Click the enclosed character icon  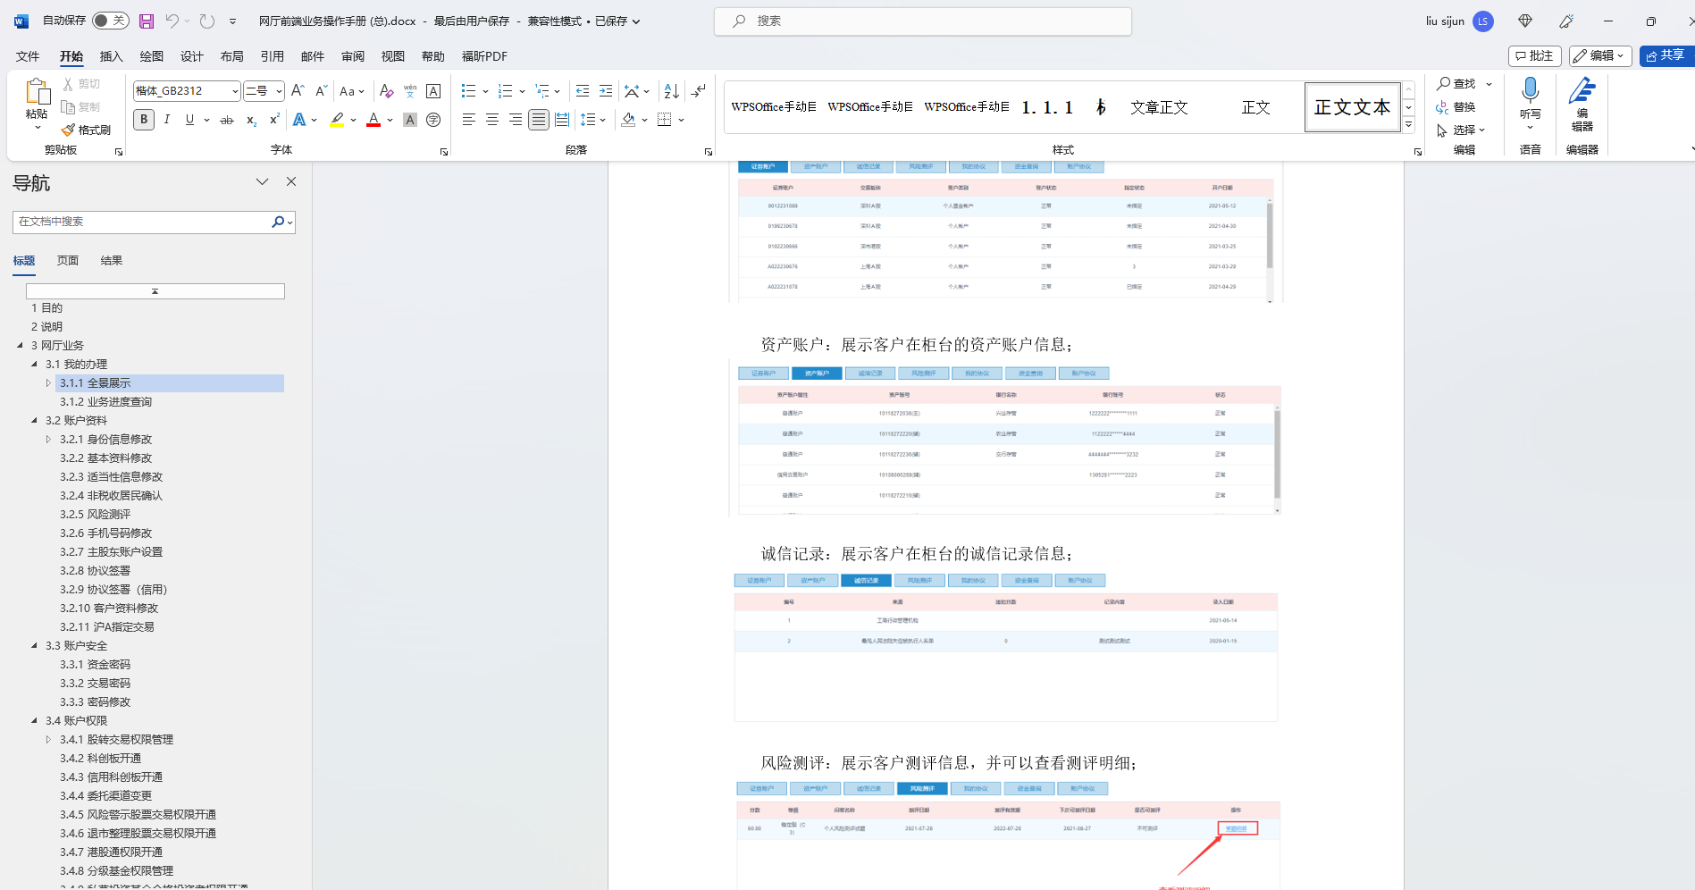tap(433, 120)
